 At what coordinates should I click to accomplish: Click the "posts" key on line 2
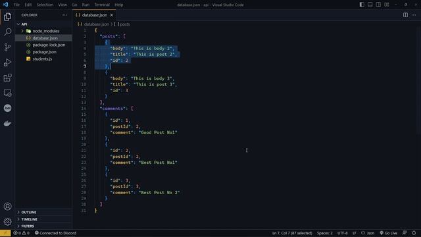[109, 36]
